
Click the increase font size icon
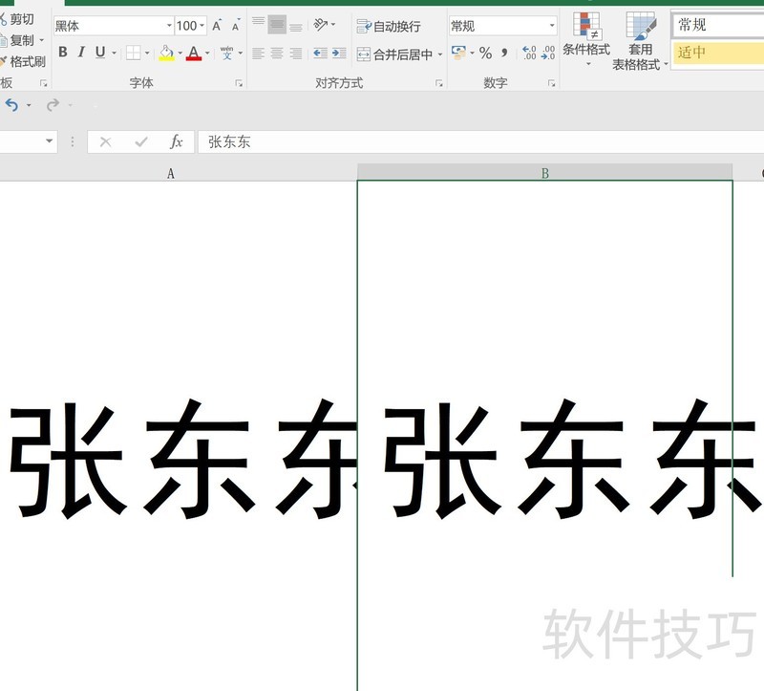[x=217, y=26]
